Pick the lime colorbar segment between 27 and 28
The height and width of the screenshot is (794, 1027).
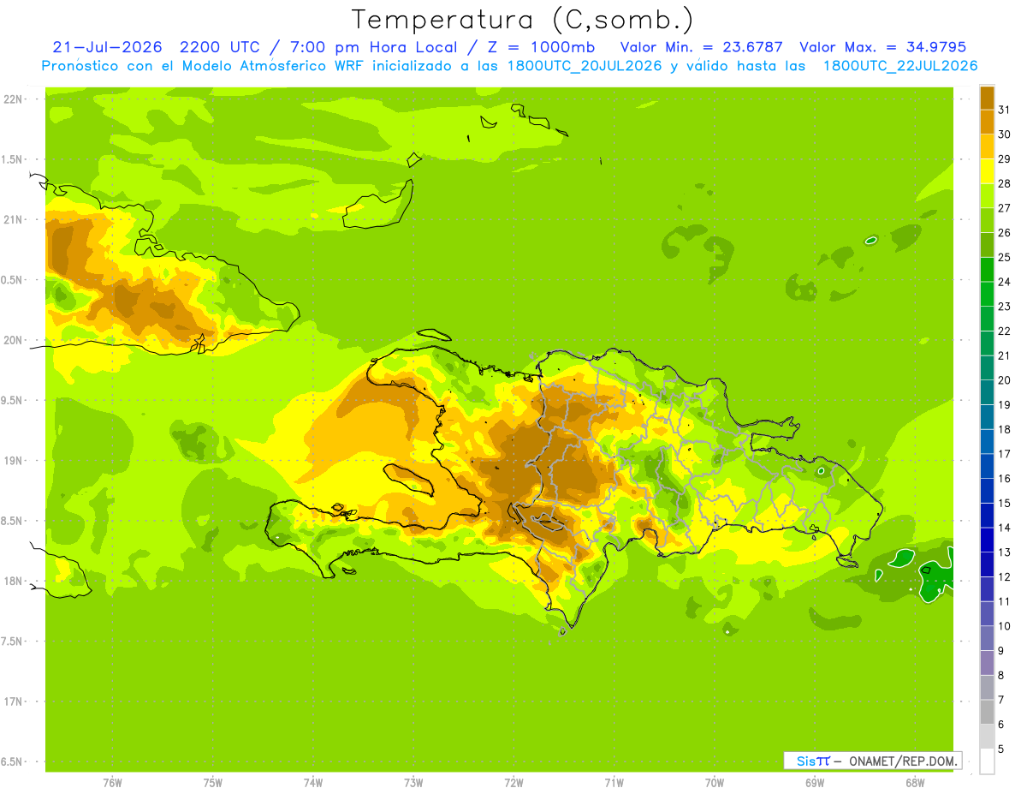click(987, 195)
